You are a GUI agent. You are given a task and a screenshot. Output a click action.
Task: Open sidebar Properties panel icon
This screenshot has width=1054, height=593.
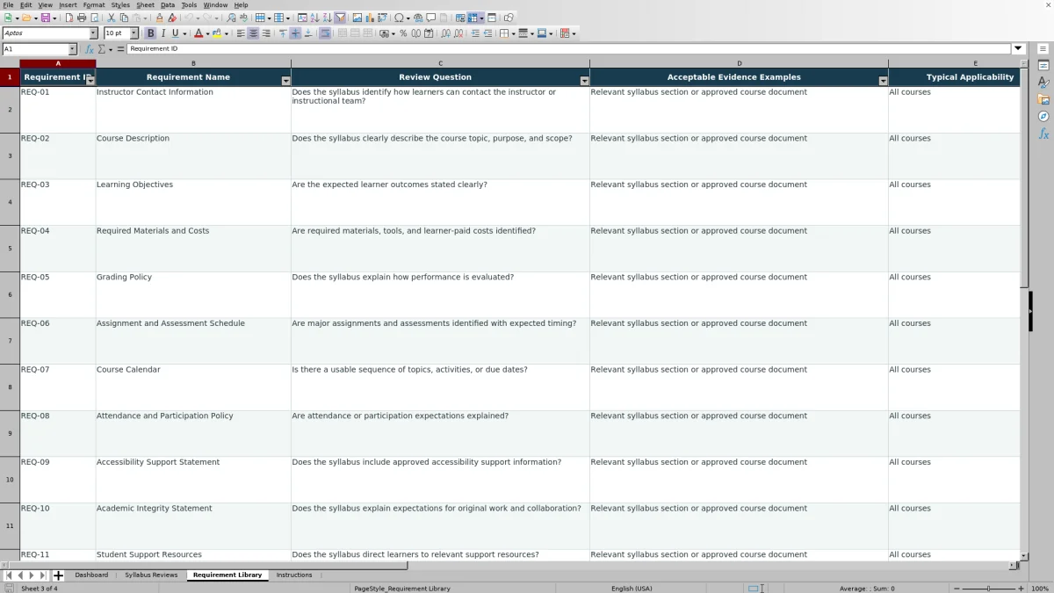1043,66
